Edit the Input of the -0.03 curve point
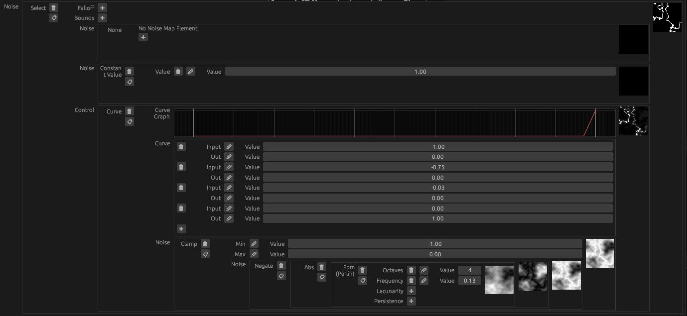The image size is (687, 316). (229, 188)
